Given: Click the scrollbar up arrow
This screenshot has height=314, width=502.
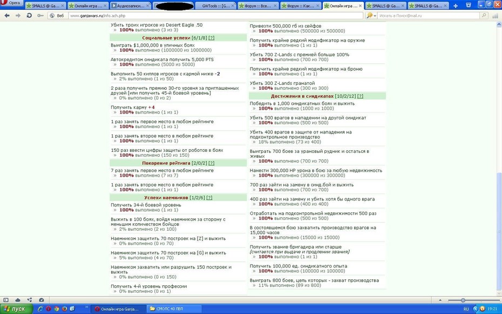Looking at the screenshot, I should click(499, 24).
